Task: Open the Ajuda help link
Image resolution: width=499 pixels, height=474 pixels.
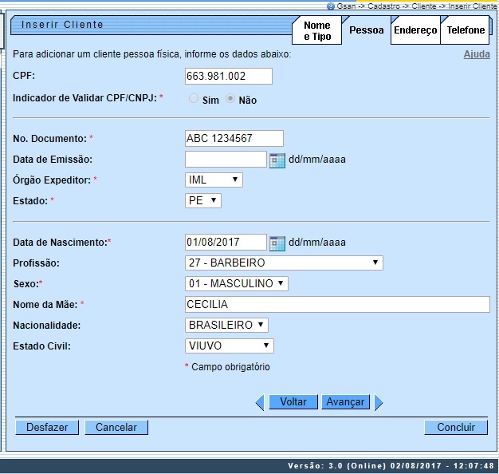Action: [x=477, y=54]
